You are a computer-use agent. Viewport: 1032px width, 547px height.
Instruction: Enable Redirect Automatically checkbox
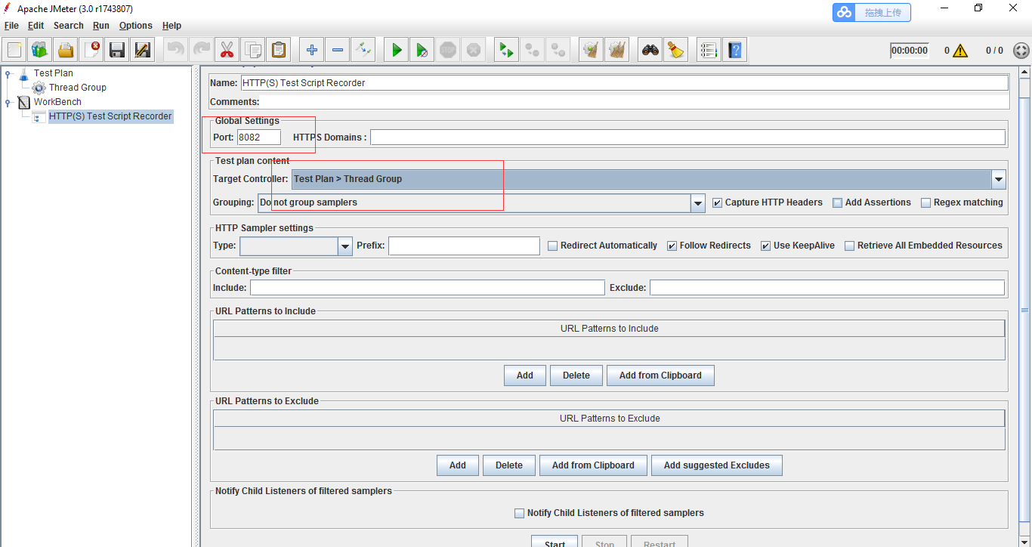pyautogui.click(x=552, y=246)
